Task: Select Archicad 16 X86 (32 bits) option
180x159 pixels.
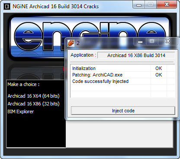Action: click(x=33, y=104)
